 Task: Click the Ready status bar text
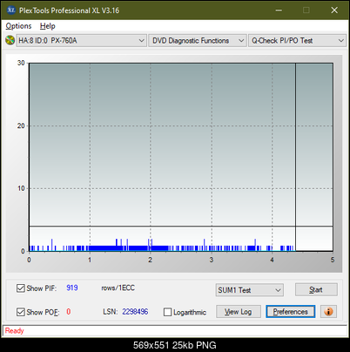14,330
